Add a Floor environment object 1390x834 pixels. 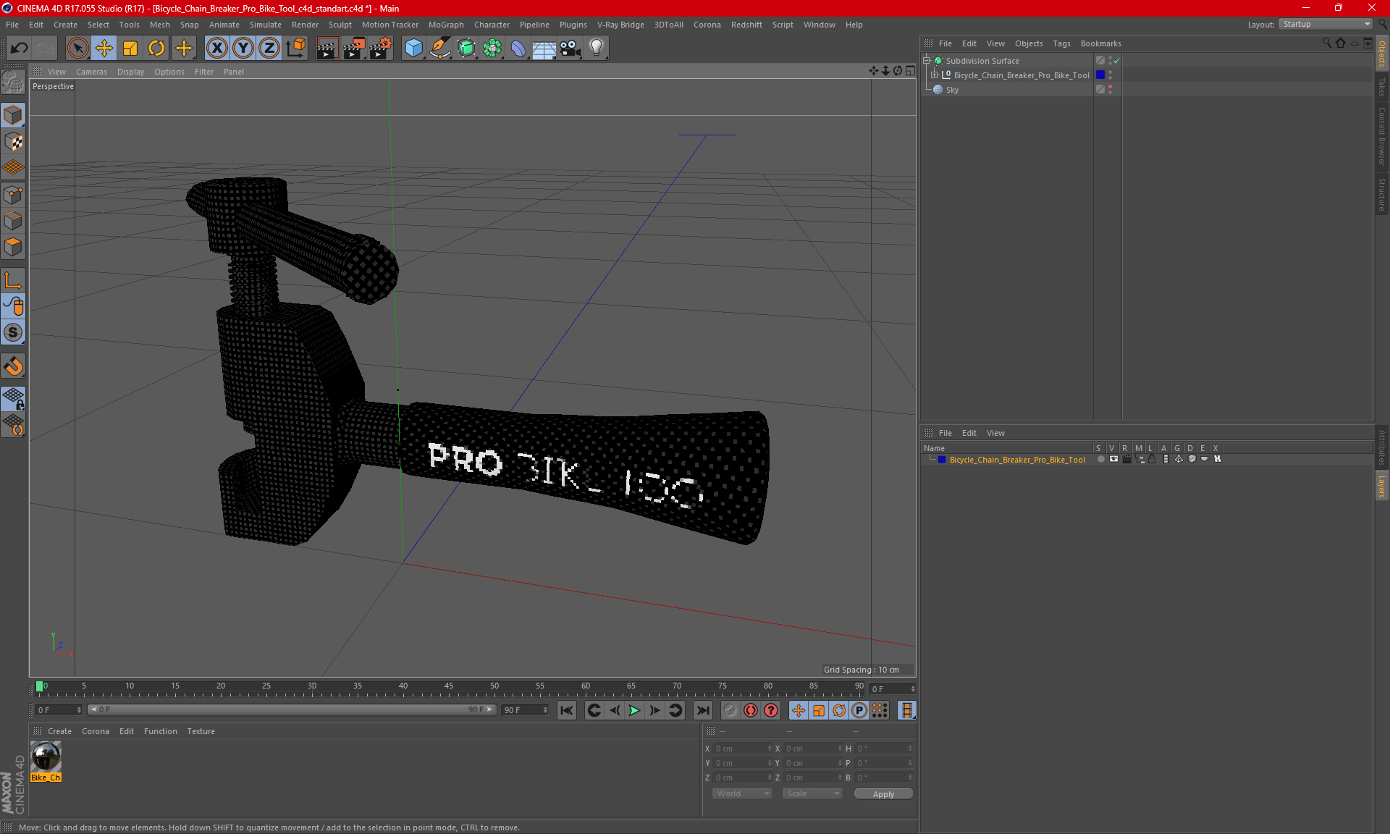[x=544, y=49]
